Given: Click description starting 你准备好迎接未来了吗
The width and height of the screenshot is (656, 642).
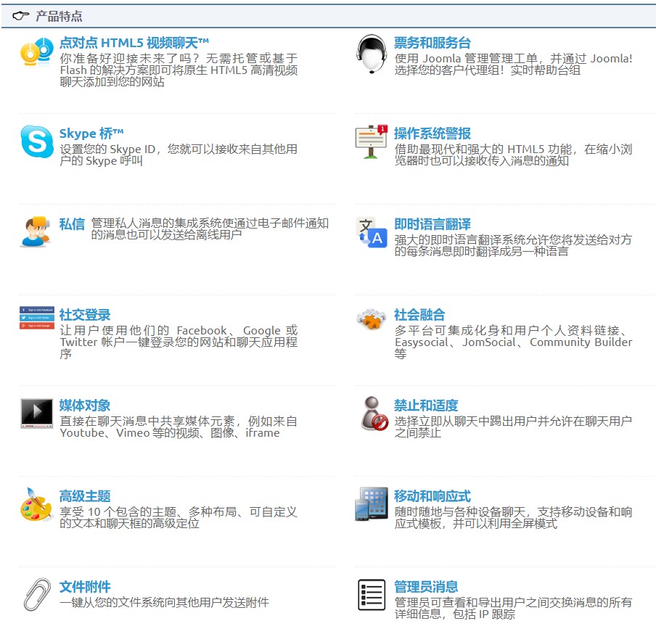Looking at the screenshot, I should coord(179,70).
